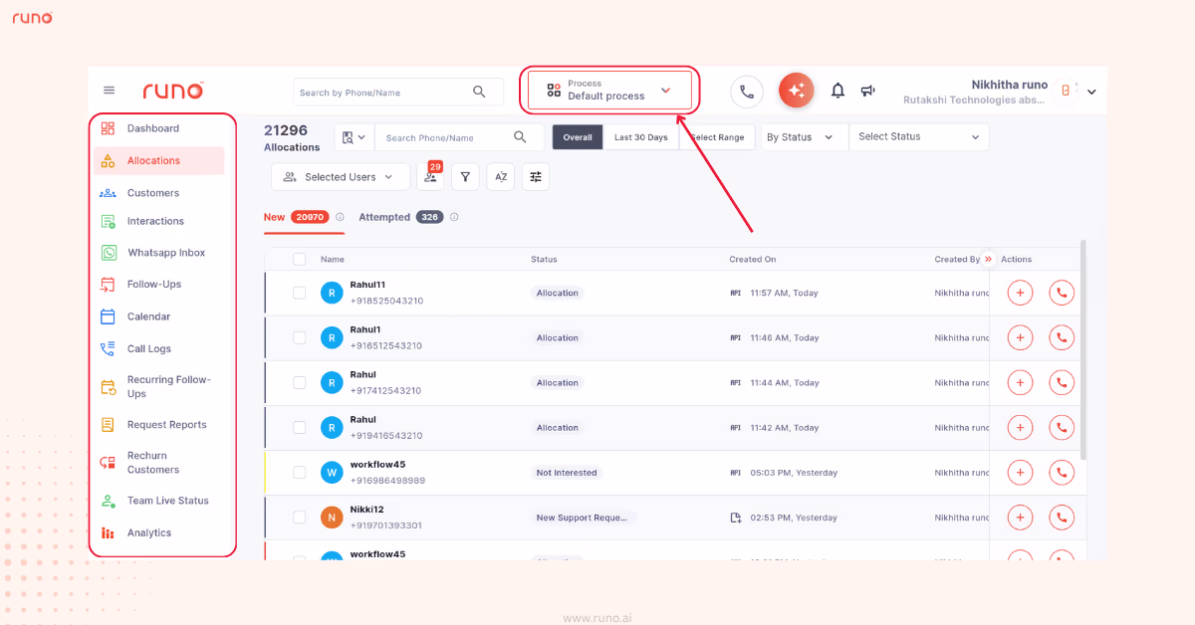The width and height of the screenshot is (1195, 625).
Task: Select the Last 30 Days tab
Action: (641, 136)
